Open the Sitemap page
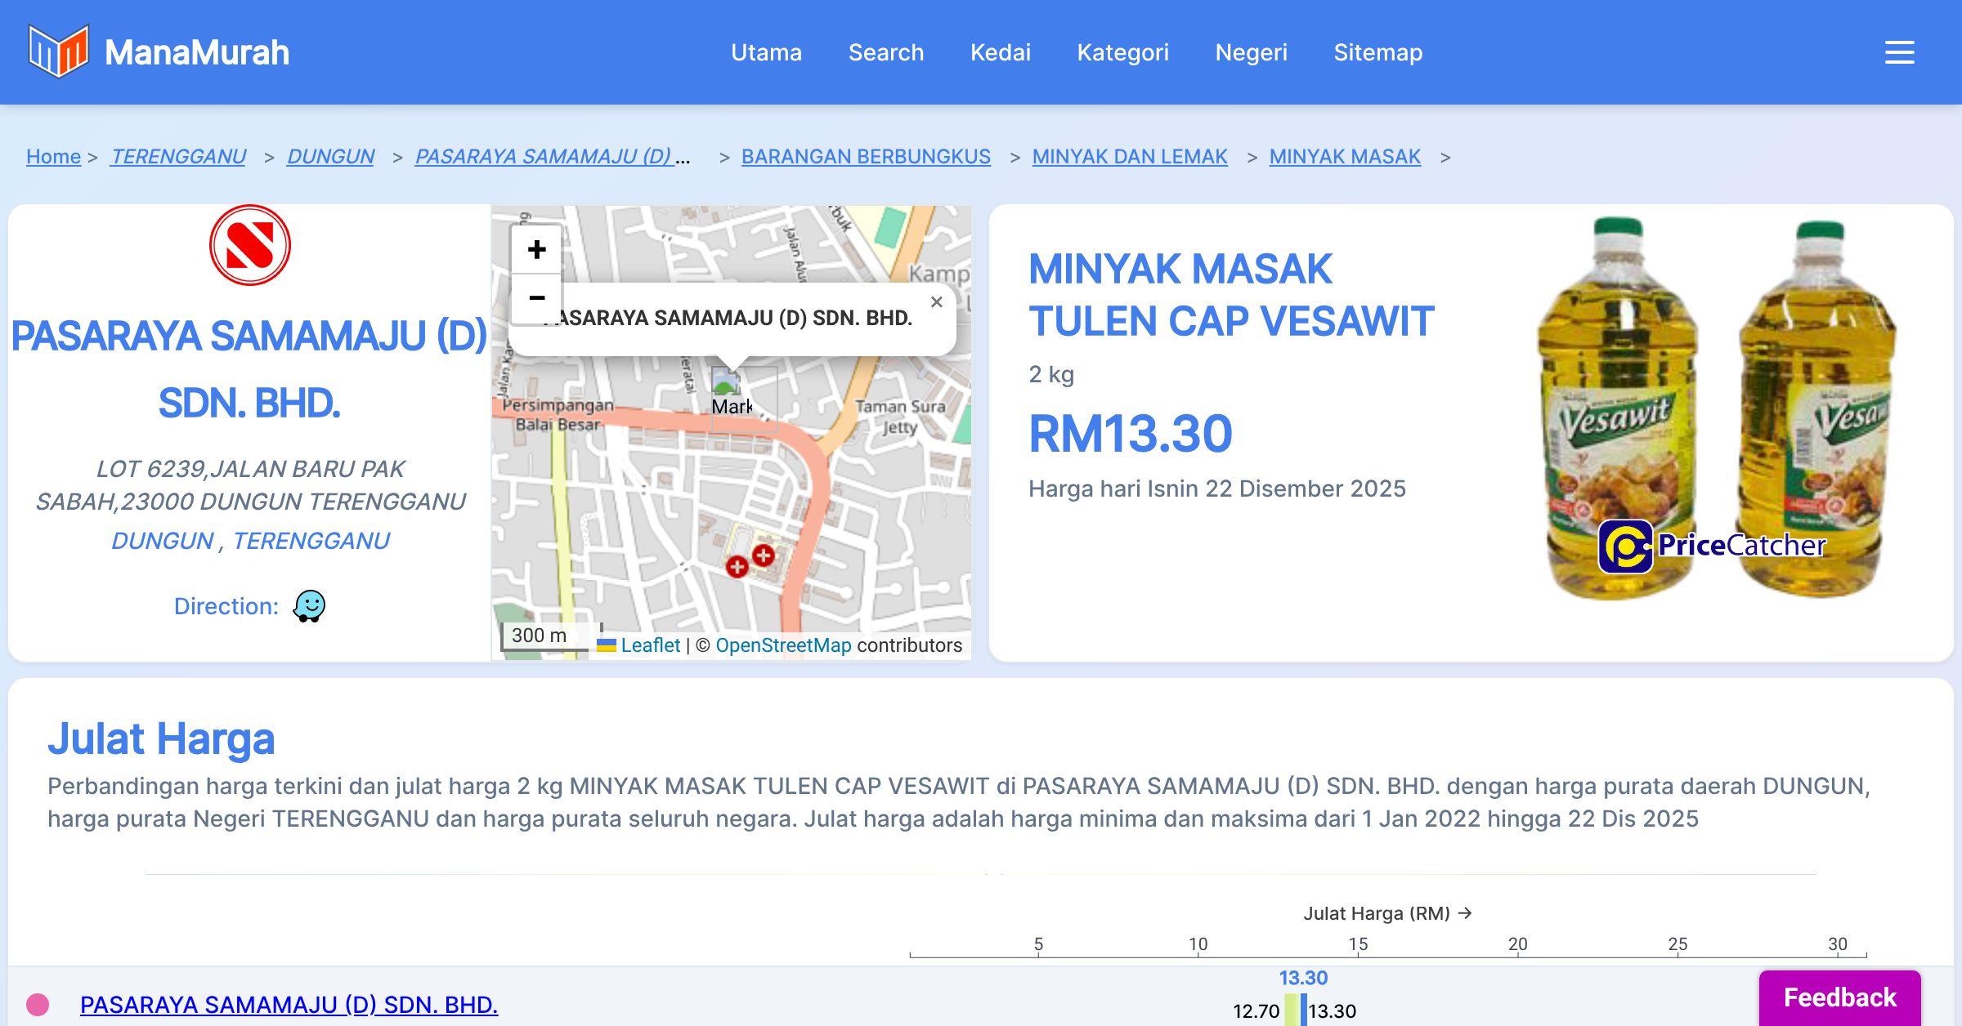The image size is (1962, 1026). click(x=1377, y=52)
